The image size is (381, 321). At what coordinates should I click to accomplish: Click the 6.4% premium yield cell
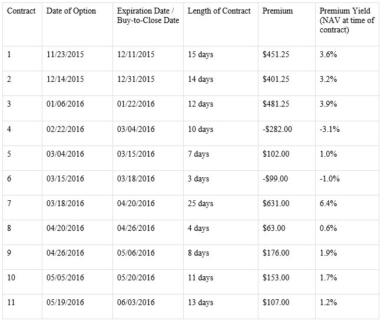tap(327, 204)
